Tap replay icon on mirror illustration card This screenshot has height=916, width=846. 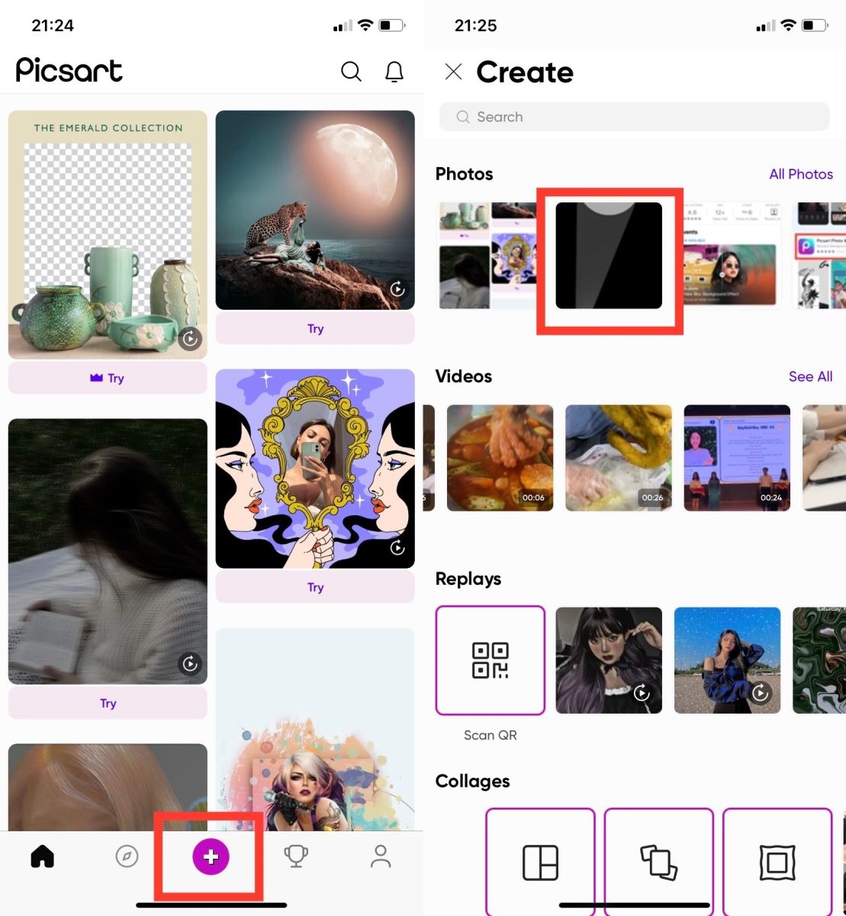click(x=397, y=548)
